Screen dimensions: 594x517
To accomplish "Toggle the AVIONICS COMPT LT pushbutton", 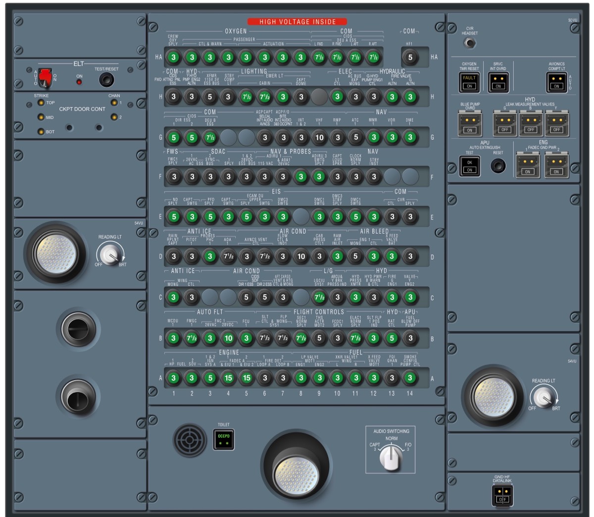I will pyautogui.click(x=556, y=82).
